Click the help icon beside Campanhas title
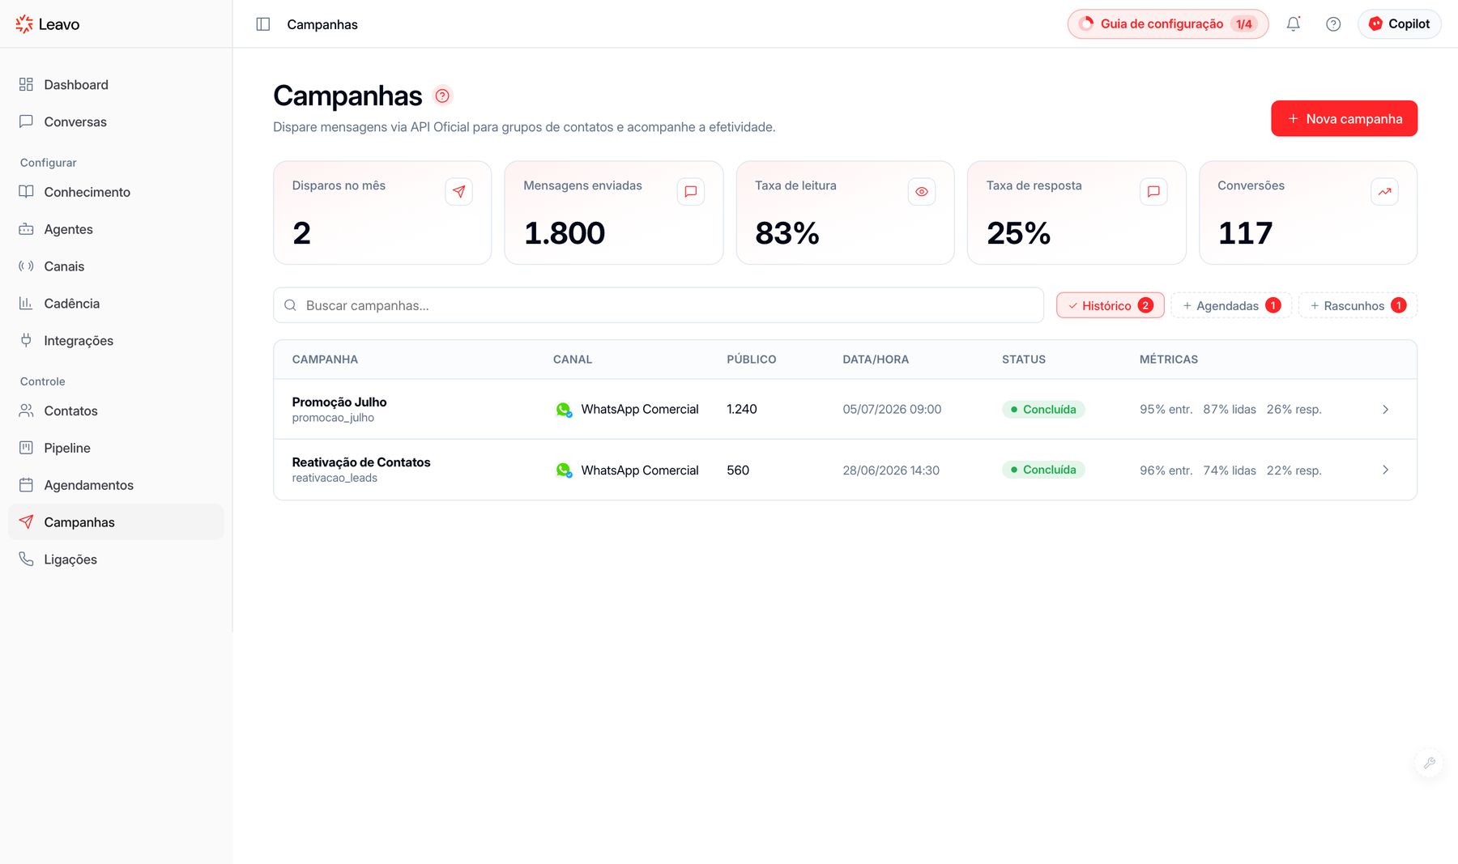The height and width of the screenshot is (864, 1458). point(442,96)
